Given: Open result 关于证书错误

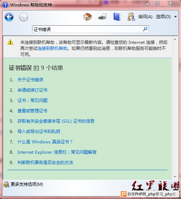Looking at the screenshot, I should pyautogui.click(x=30, y=80).
